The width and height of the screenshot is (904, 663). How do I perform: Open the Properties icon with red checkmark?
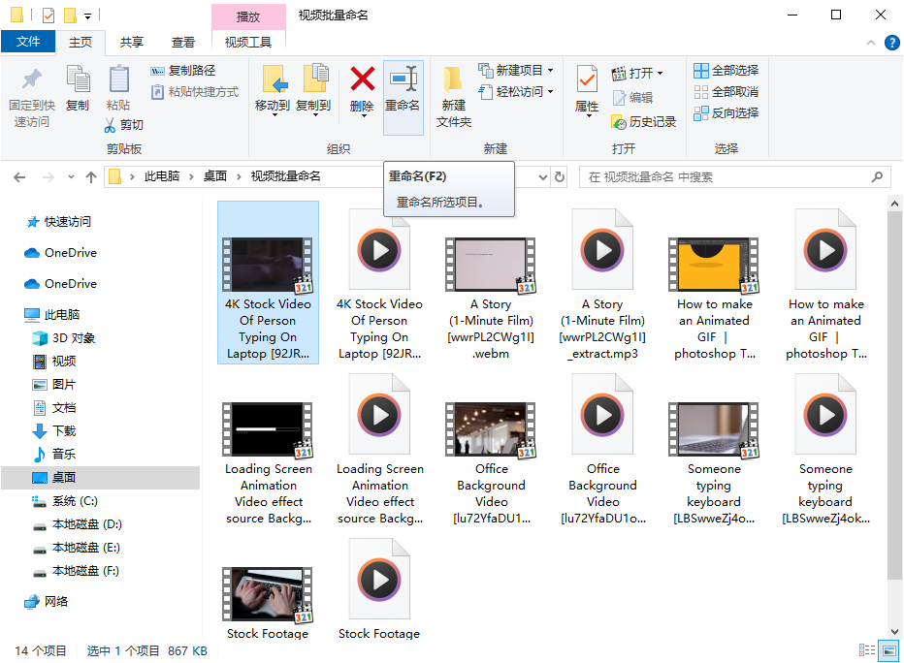(x=587, y=79)
